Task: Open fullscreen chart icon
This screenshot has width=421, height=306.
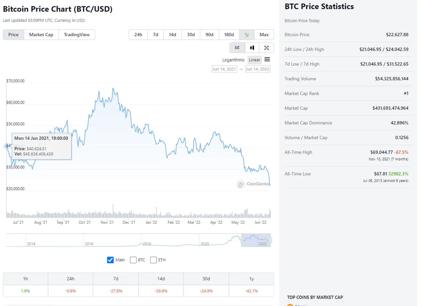Action: click(267, 48)
